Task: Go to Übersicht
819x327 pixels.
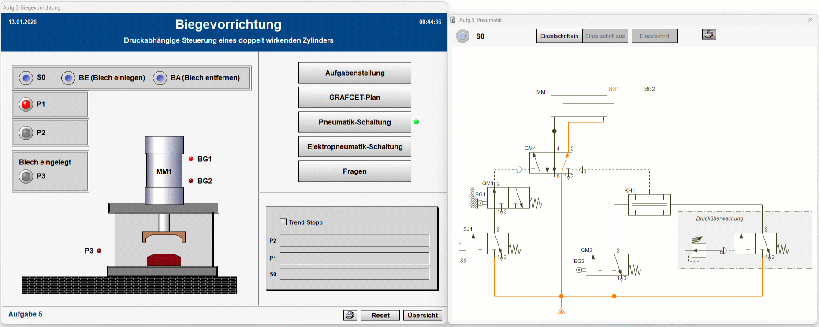Action: [x=422, y=315]
